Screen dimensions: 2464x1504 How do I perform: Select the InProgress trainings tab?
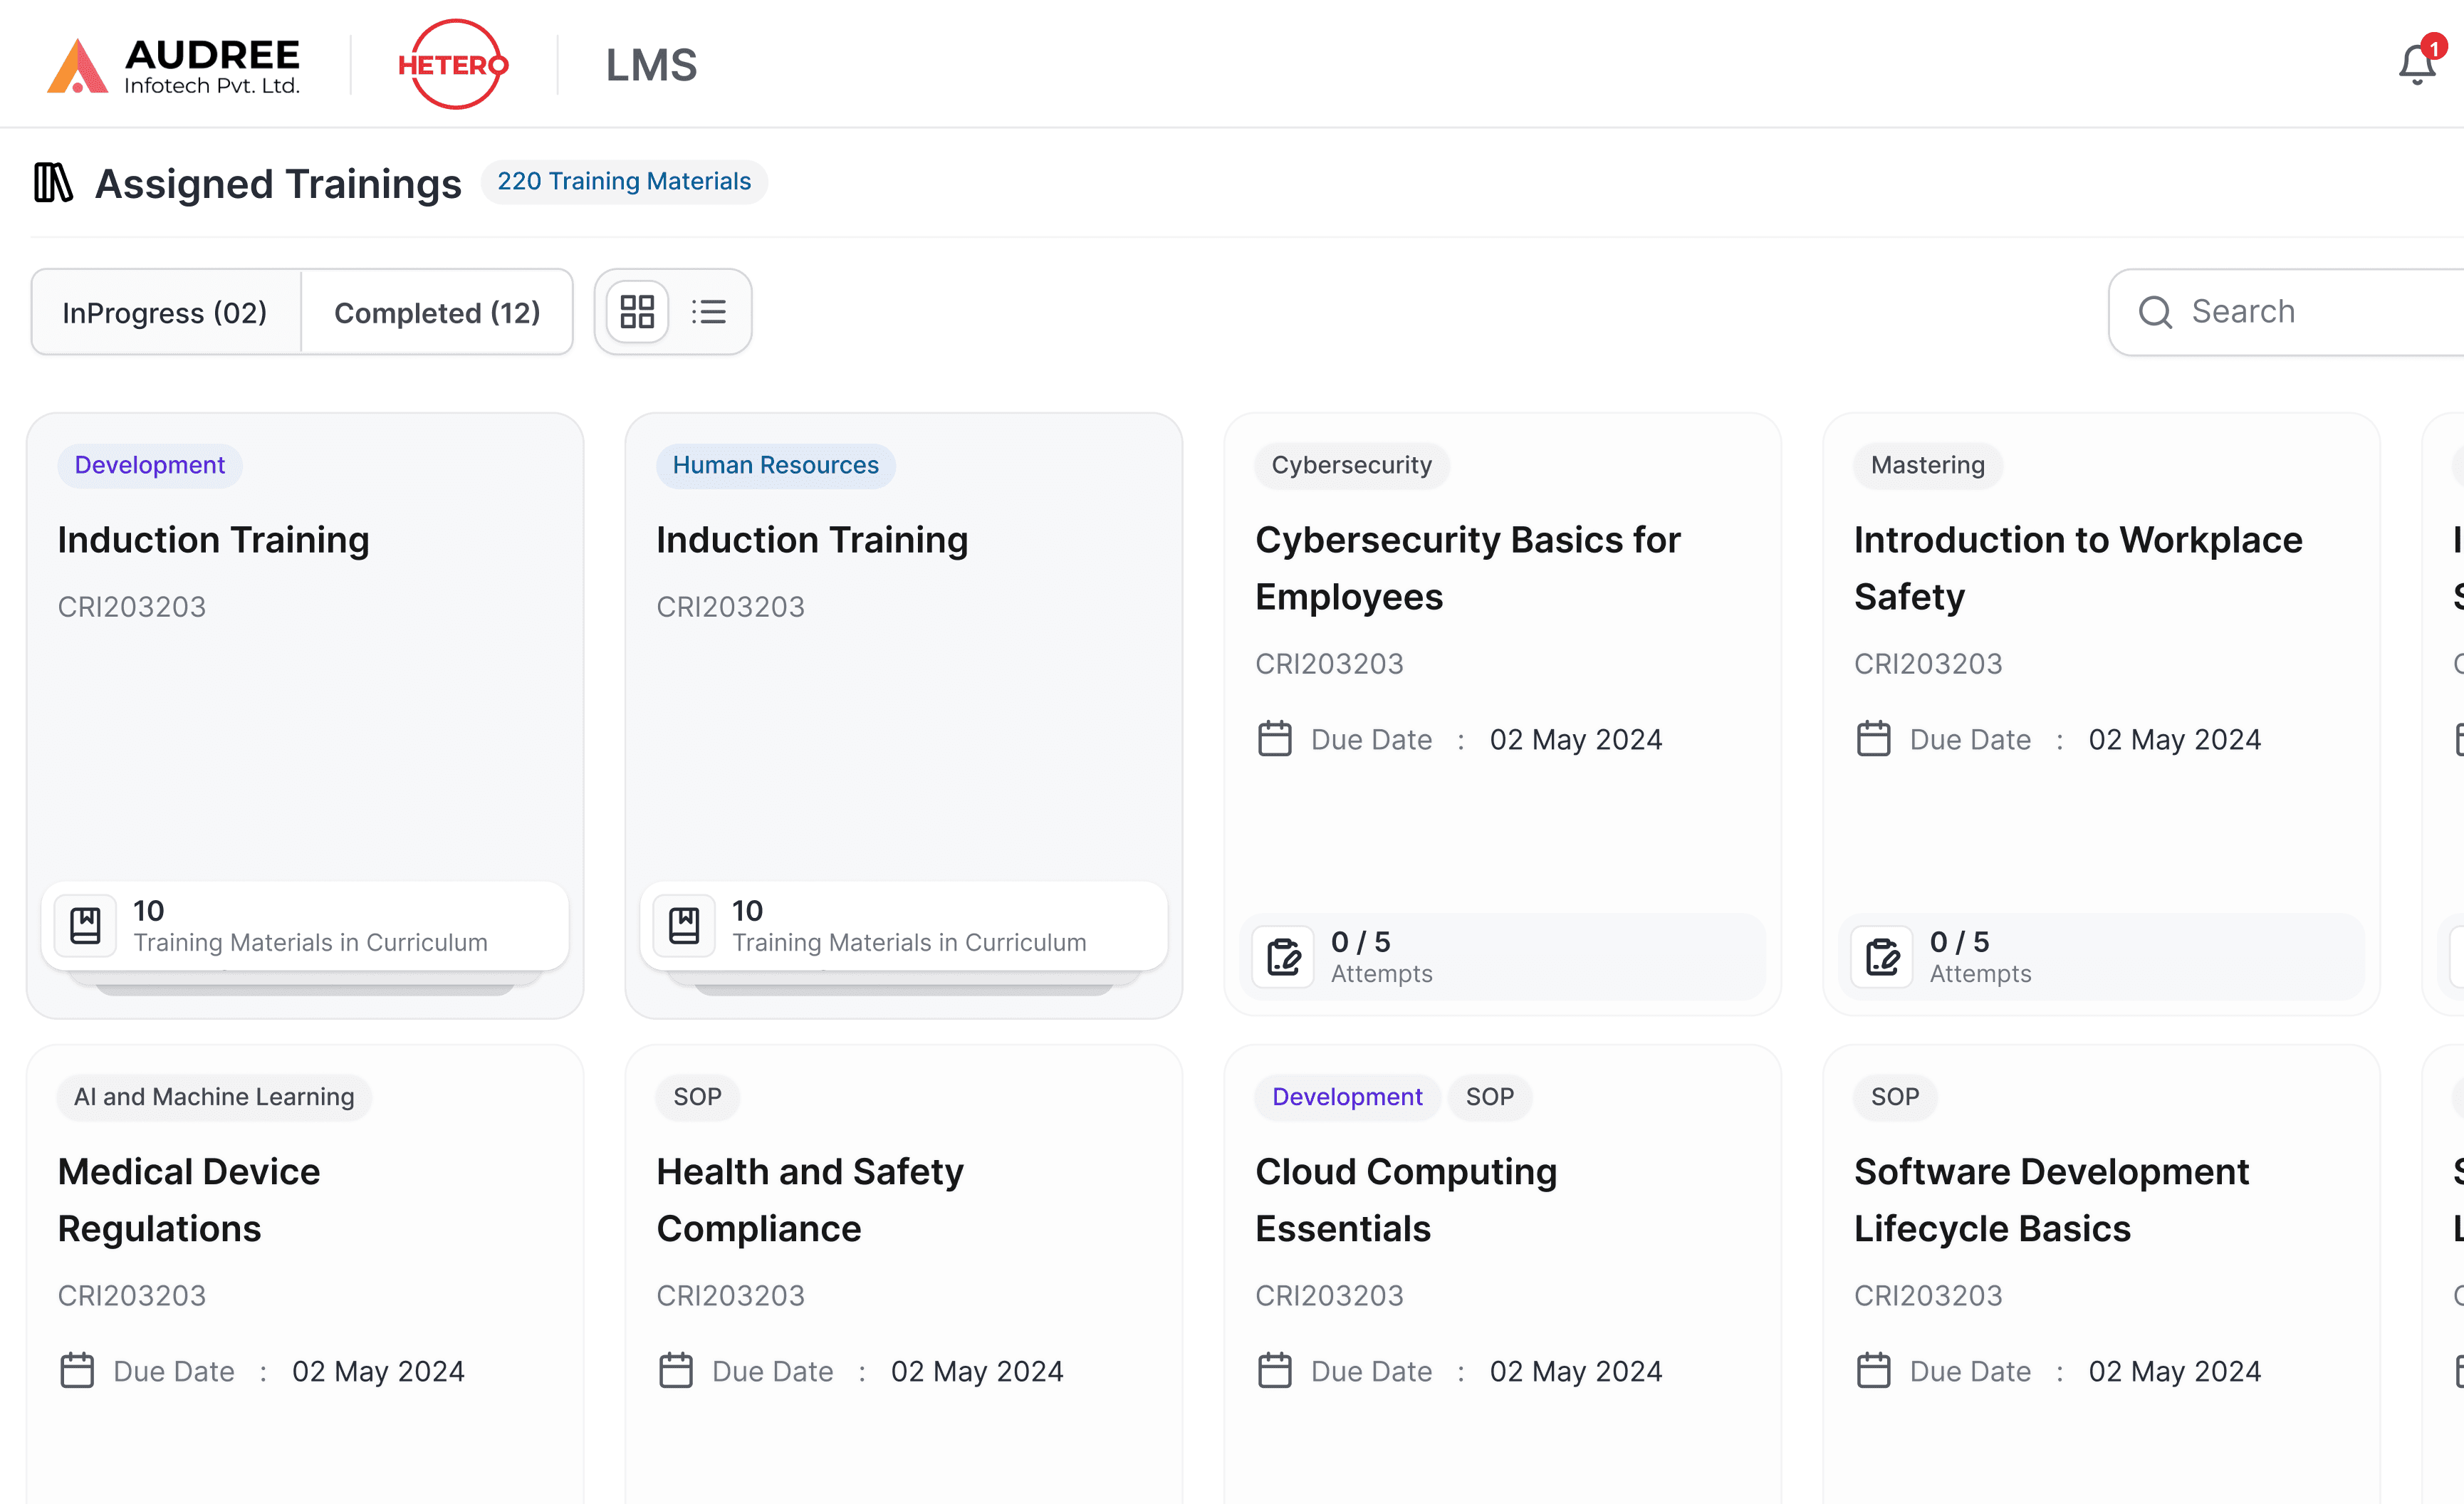[x=165, y=312]
